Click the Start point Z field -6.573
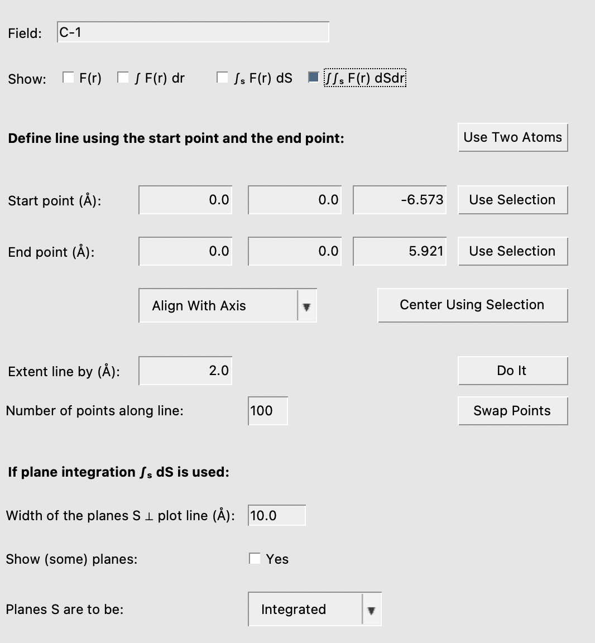 coord(400,200)
